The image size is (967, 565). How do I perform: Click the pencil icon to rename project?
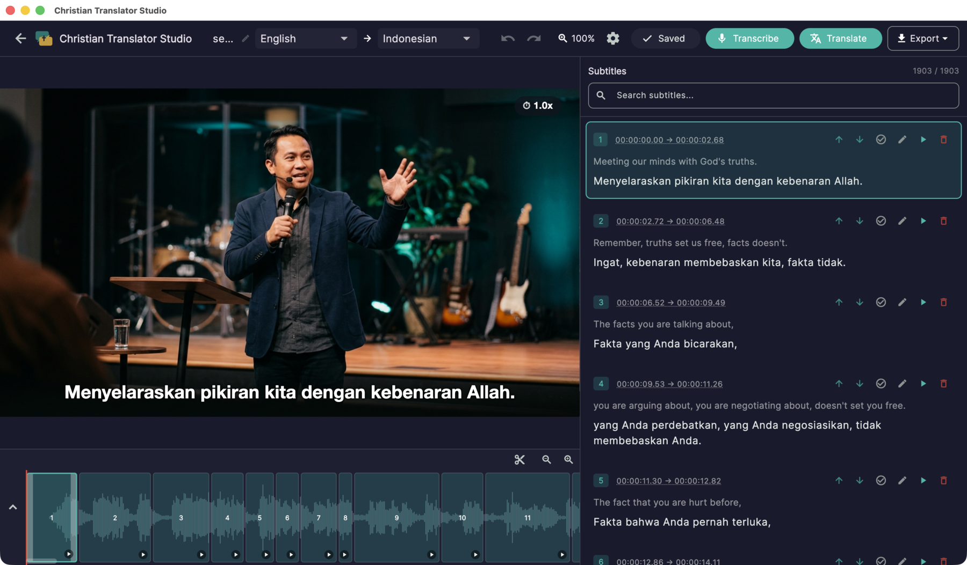point(246,39)
